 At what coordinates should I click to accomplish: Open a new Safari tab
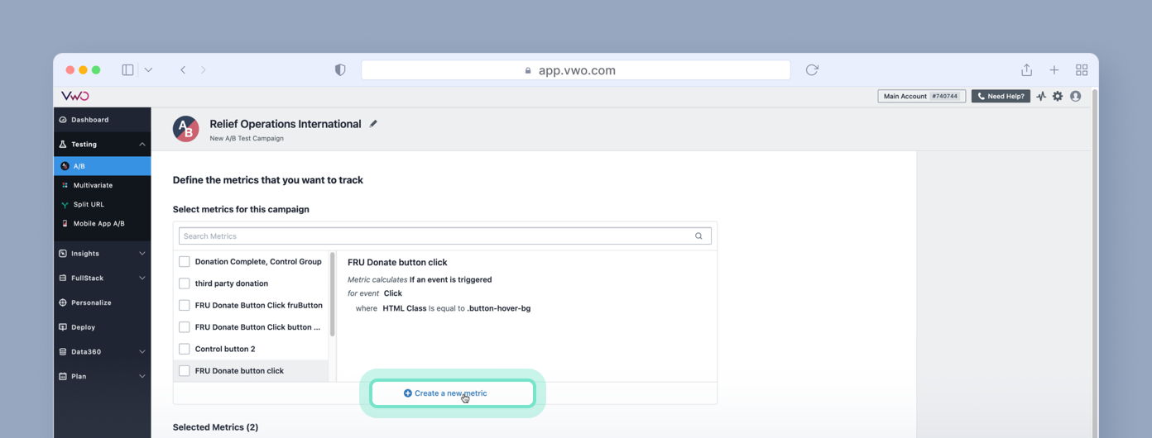[1054, 70]
